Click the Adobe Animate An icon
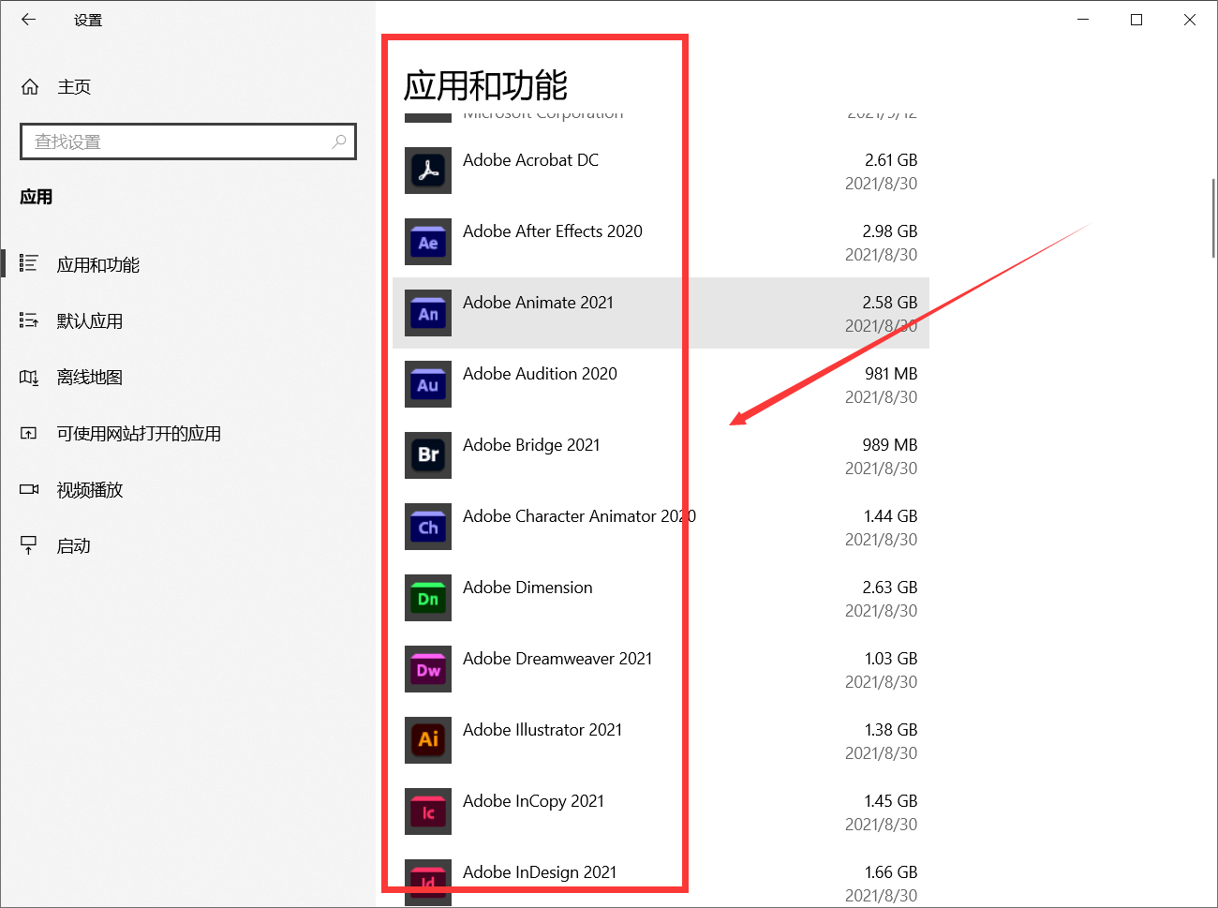Screen dimensions: 1218x908 pyautogui.click(x=428, y=313)
